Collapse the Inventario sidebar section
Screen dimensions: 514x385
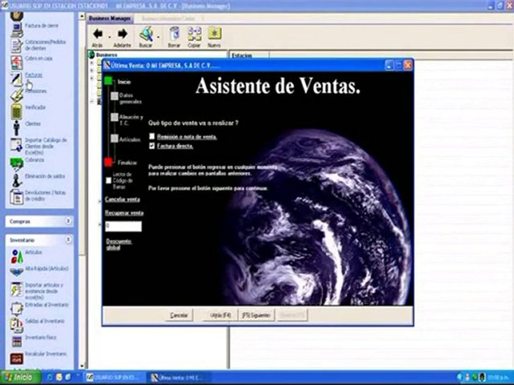68,240
